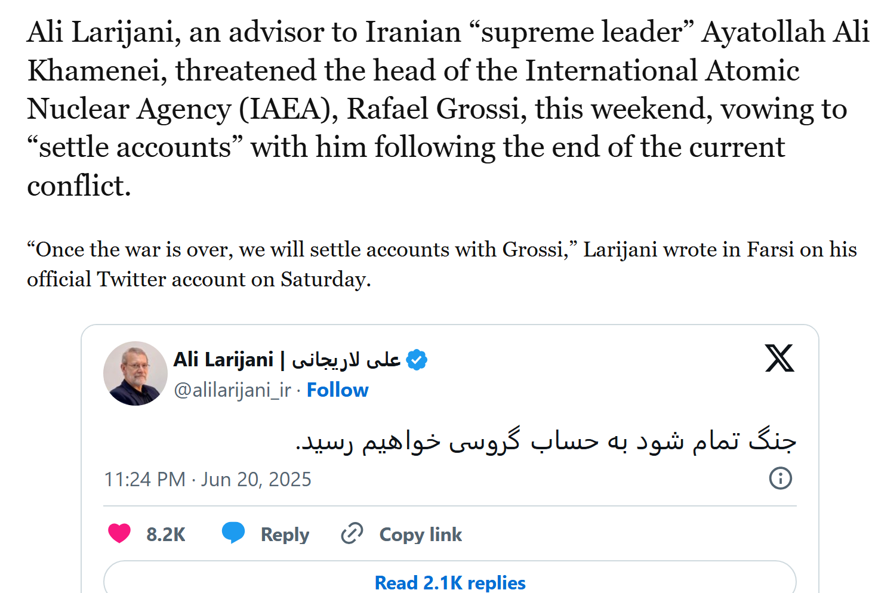Click the 8.2K likes count
The image size is (872, 593).
(x=166, y=535)
